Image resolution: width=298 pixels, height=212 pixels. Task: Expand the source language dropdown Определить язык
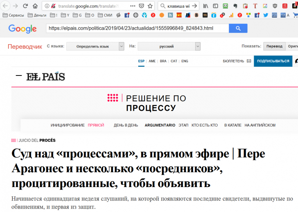click(95, 46)
